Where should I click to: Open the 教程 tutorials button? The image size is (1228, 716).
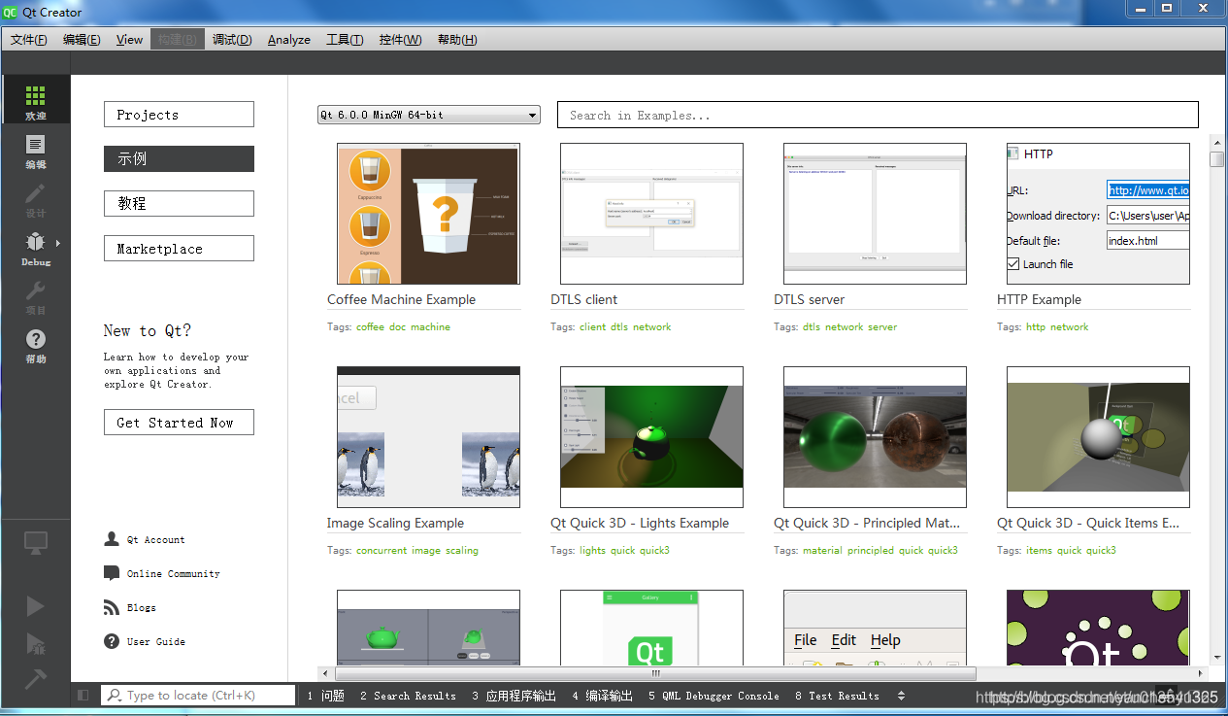pyautogui.click(x=179, y=204)
